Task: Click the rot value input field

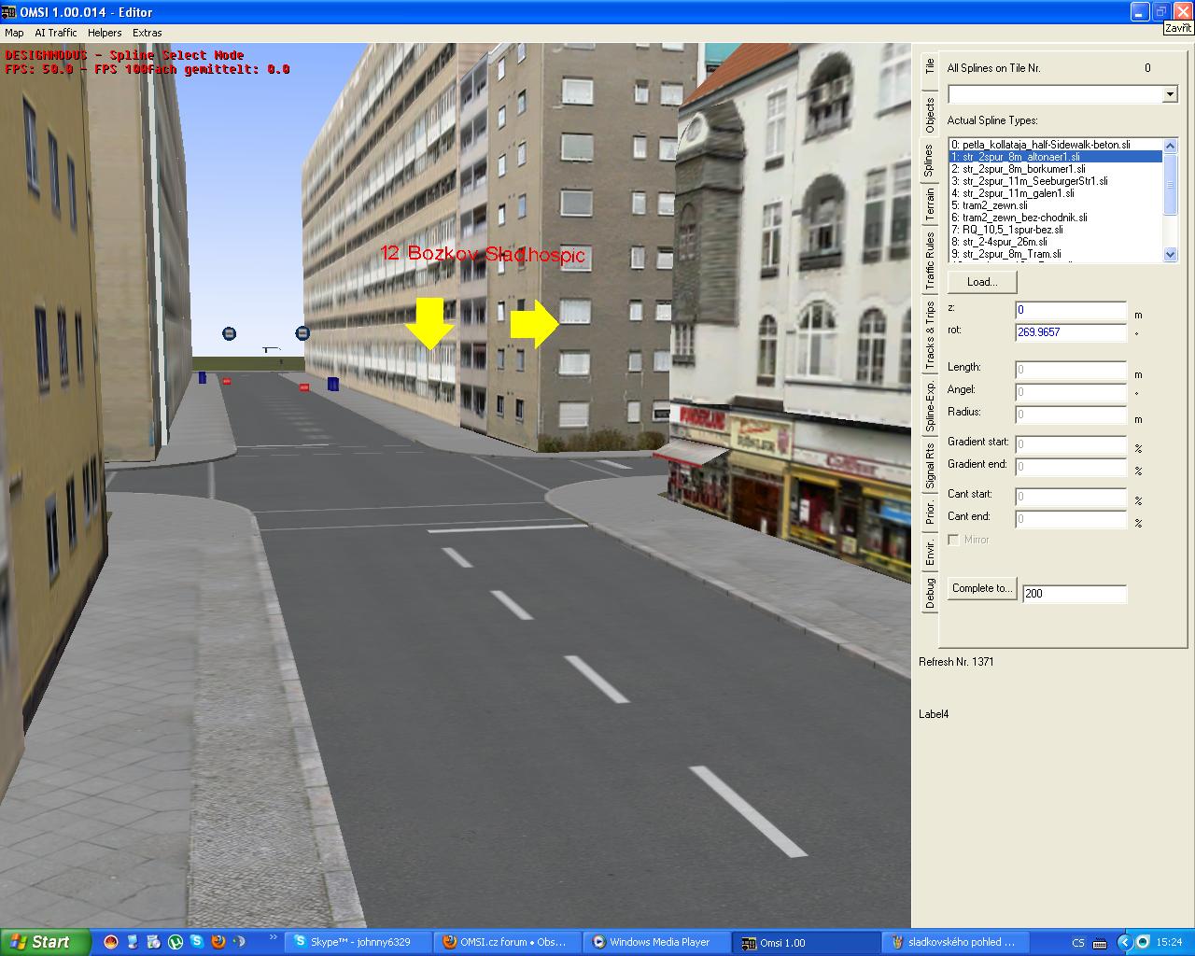Action: pos(1070,332)
